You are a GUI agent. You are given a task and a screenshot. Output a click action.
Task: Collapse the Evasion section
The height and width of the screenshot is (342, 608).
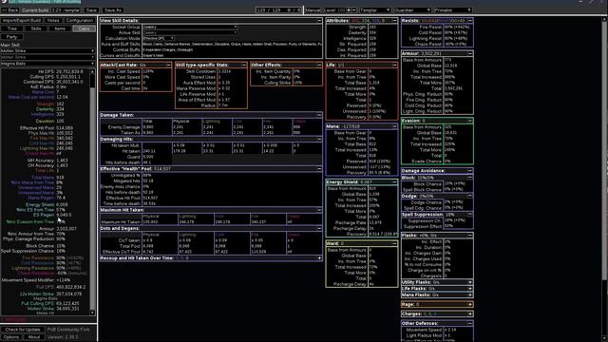469,121
